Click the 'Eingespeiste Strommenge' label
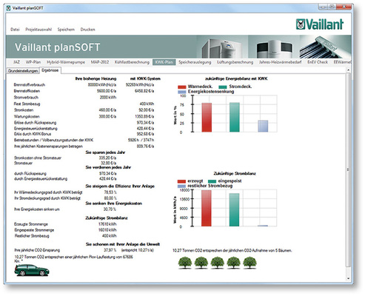Image resolution: width=365 pixels, height=296 pixels. coord(34,230)
